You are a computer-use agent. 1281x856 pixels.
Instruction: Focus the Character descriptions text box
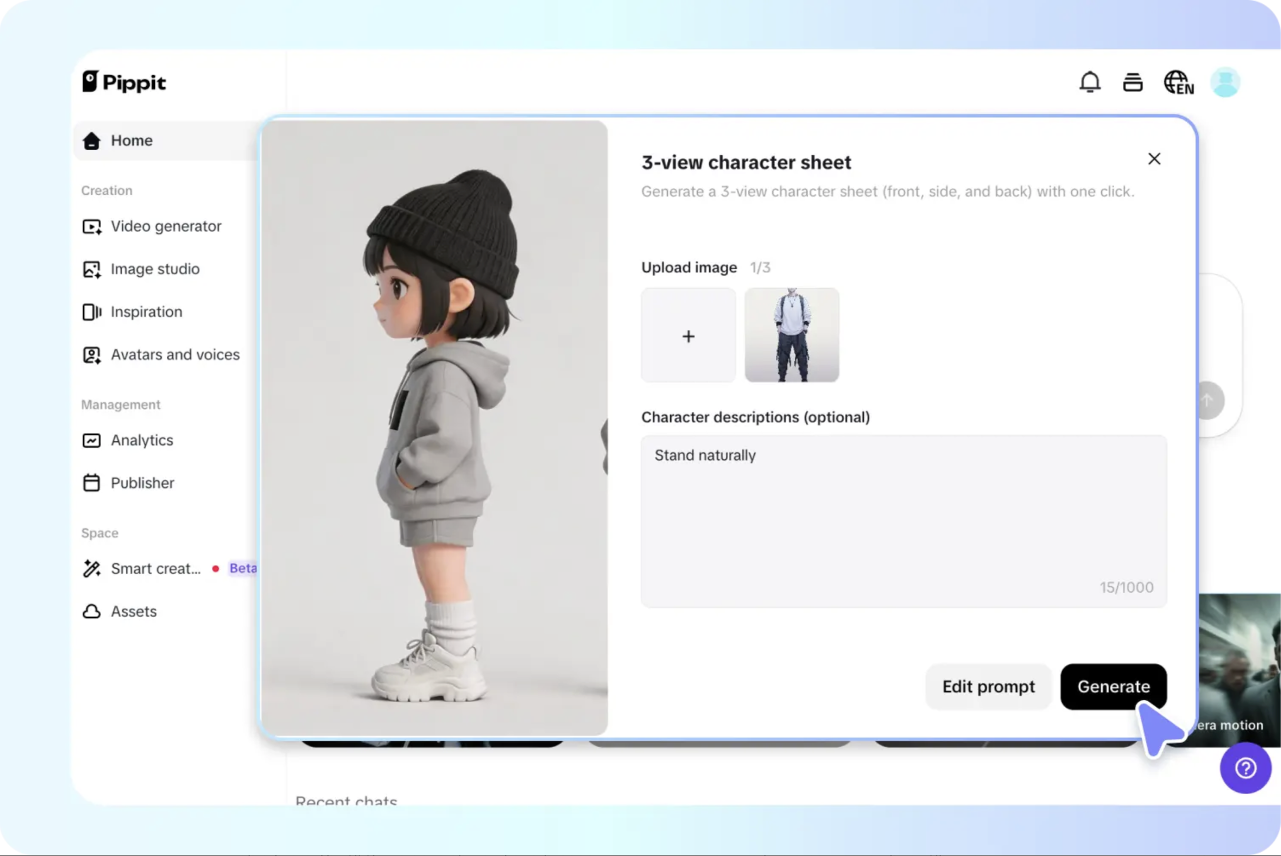pyautogui.click(x=903, y=521)
